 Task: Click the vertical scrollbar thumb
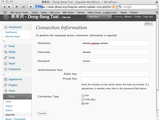tap(158, 54)
